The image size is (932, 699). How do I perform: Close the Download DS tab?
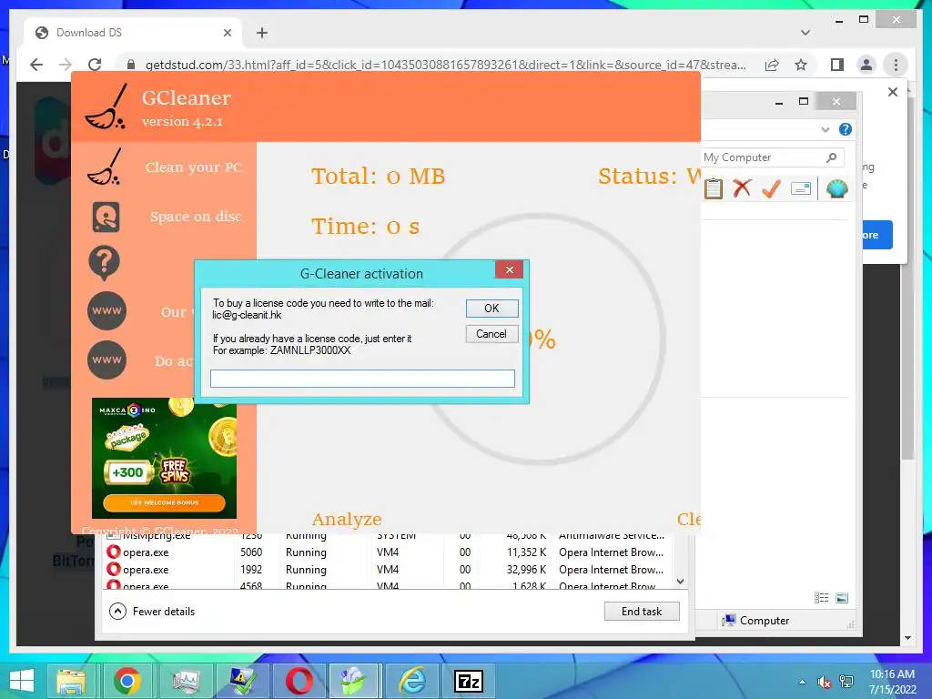coord(227,33)
